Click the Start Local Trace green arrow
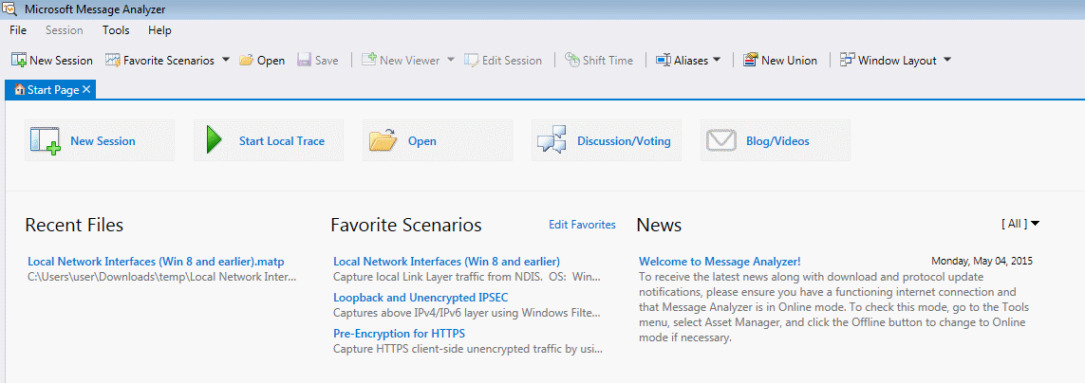 click(215, 140)
